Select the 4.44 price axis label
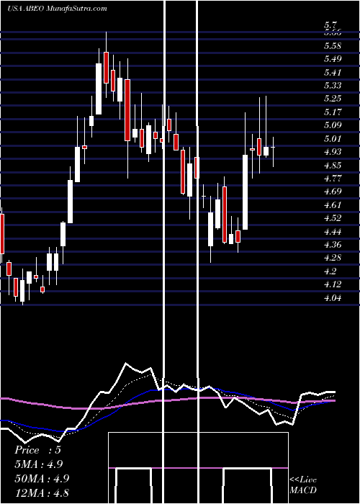This screenshot has width=360, height=504. click(x=333, y=232)
